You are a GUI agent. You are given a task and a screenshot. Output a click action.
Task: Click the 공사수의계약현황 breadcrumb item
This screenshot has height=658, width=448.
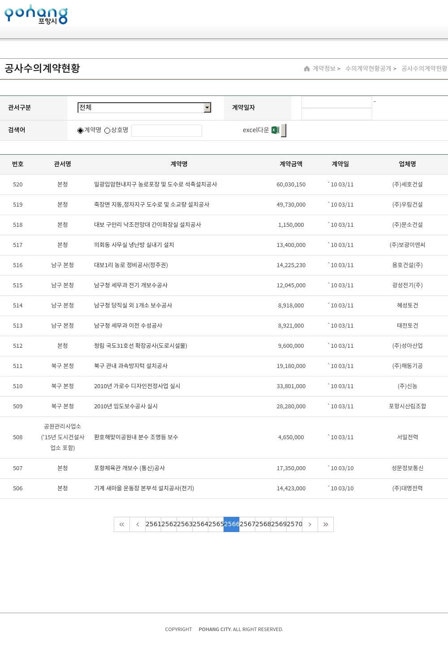click(x=424, y=69)
